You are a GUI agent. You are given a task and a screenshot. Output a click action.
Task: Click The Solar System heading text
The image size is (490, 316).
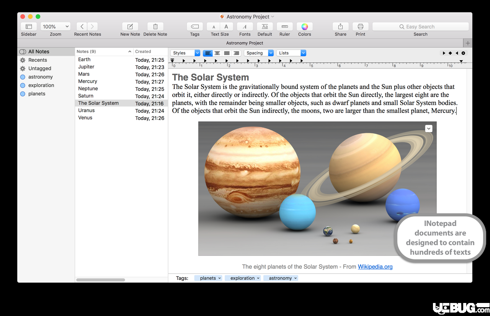click(x=211, y=77)
